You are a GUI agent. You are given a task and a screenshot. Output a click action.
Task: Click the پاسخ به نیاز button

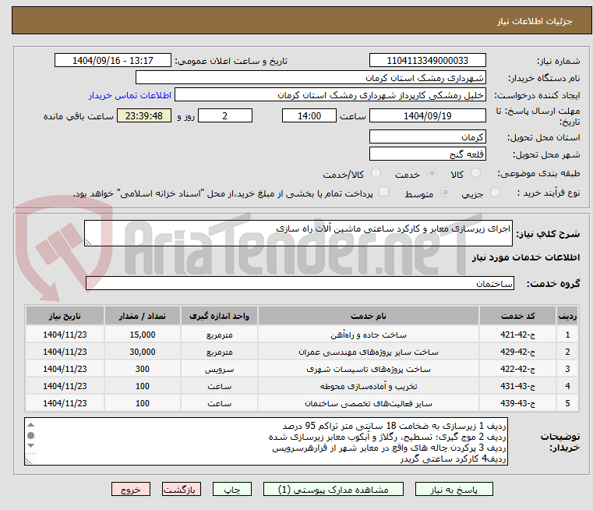pos(454,489)
